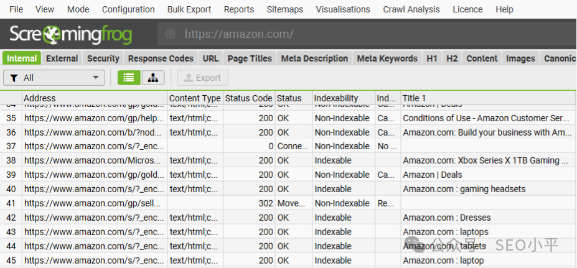Open the Reports menu

point(239,9)
